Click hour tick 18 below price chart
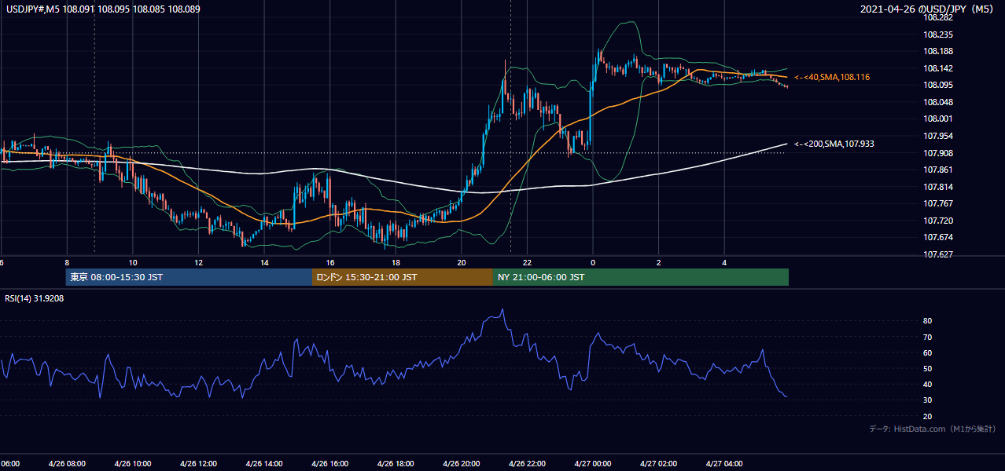Viewport: 1005px width, 471px height. (x=396, y=262)
